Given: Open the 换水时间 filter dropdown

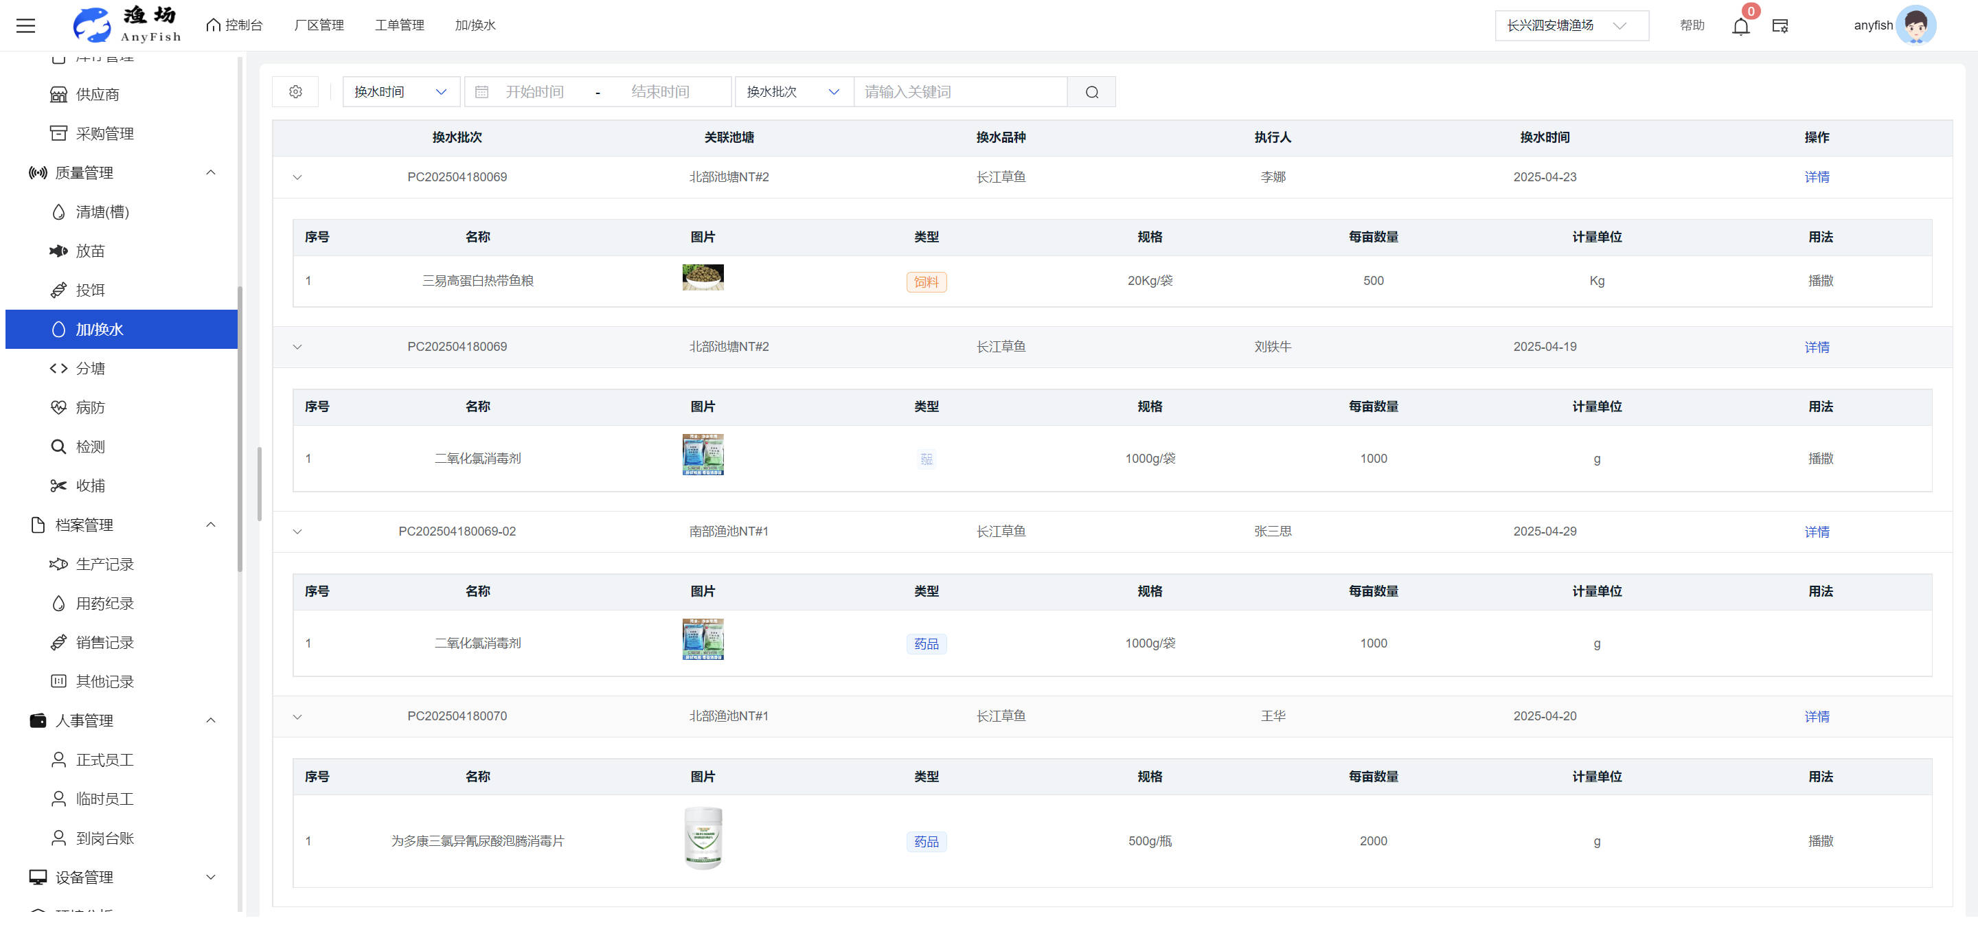Looking at the screenshot, I should (x=400, y=92).
